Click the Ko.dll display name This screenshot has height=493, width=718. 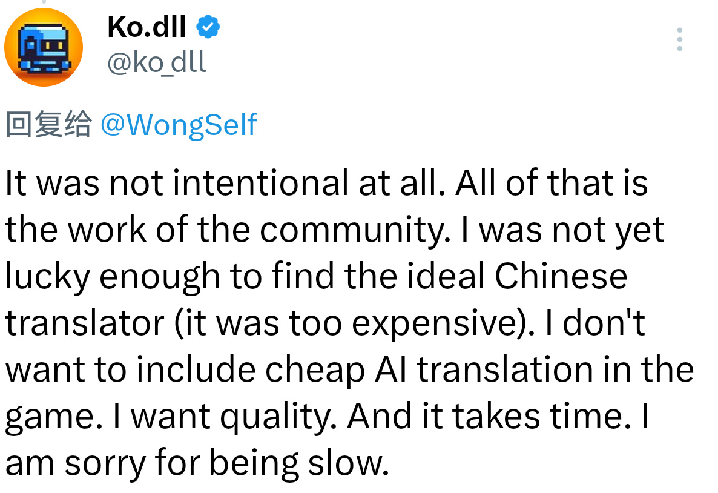tap(147, 27)
